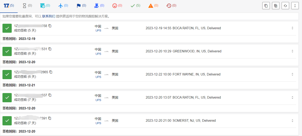Click the expand/collapse all button top right
This screenshot has width=302, height=136.
(294, 6)
